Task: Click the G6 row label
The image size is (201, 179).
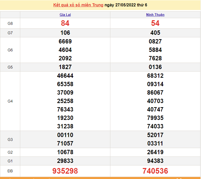Action: tap(10, 50)
